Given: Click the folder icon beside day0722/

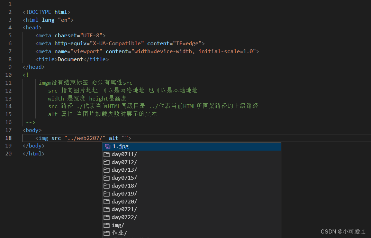Looking at the screenshot, I should click(x=107, y=217).
